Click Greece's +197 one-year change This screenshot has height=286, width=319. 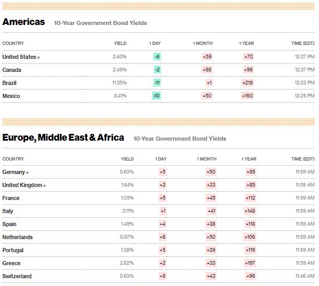pos(250,263)
